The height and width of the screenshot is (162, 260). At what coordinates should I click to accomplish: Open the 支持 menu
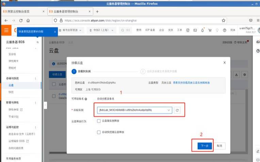[x=170, y=30]
